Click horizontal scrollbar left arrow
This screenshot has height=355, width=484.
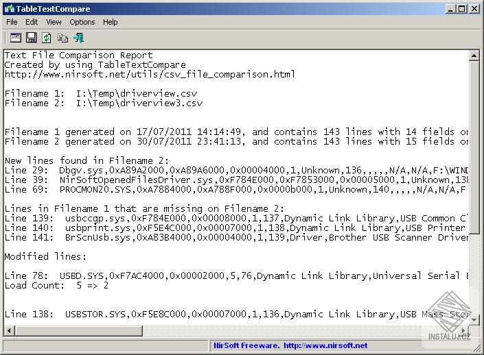(9, 331)
